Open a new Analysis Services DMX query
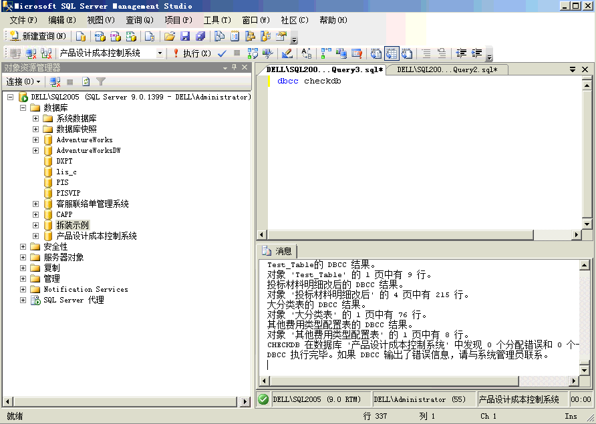596x424 pixels. tap(115, 36)
